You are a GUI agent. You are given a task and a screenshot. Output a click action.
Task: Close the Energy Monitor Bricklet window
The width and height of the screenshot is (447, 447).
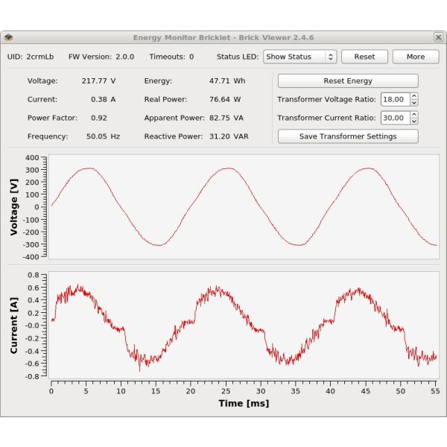point(439,37)
